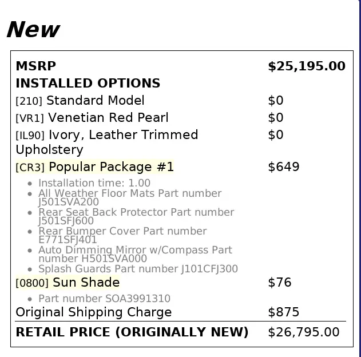This screenshot has width=361, height=357.
Task: Select Rear Bumper Cover part entry
Action: point(122,235)
